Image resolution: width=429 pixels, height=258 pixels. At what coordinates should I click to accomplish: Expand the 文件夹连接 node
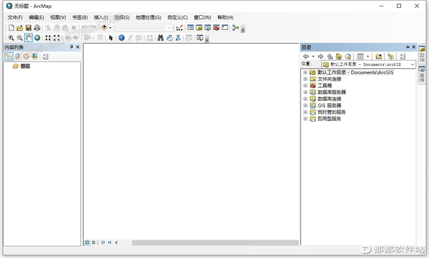306,79
